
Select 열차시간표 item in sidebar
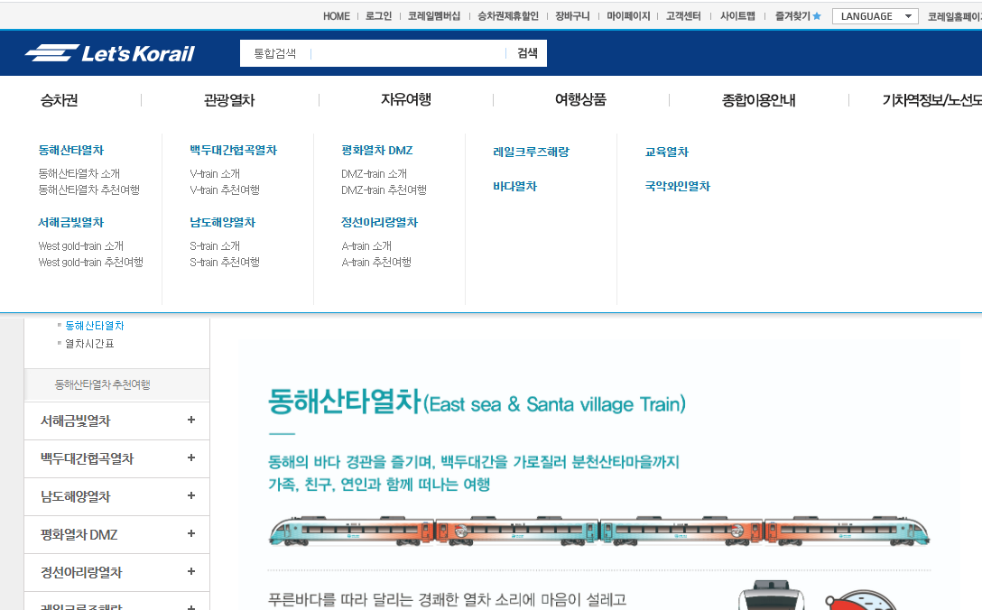89,344
